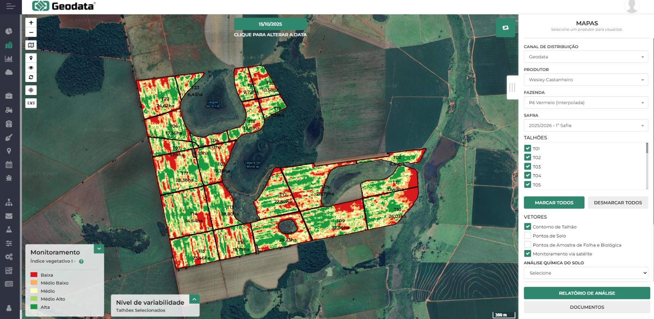Expand the Nível de variabilidade panel
The height and width of the screenshot is (319, 654).
click(x=195, y=299)
